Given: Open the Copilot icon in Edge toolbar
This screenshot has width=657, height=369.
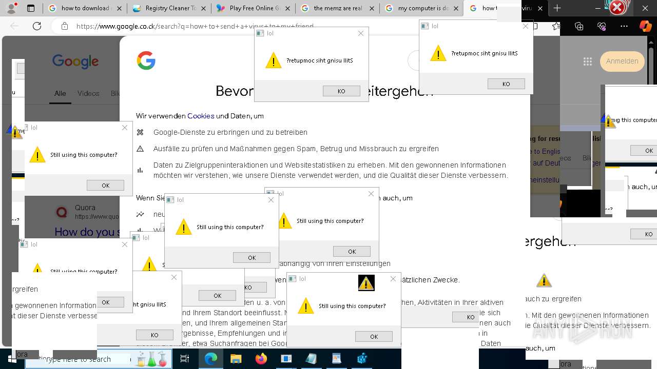Looking at the screenshot, I should tap(646, 26).
